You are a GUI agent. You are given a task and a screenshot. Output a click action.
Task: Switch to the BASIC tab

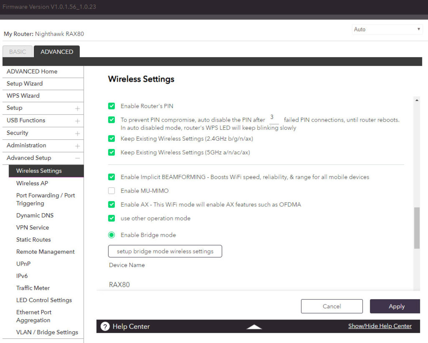tap(18, 52)
